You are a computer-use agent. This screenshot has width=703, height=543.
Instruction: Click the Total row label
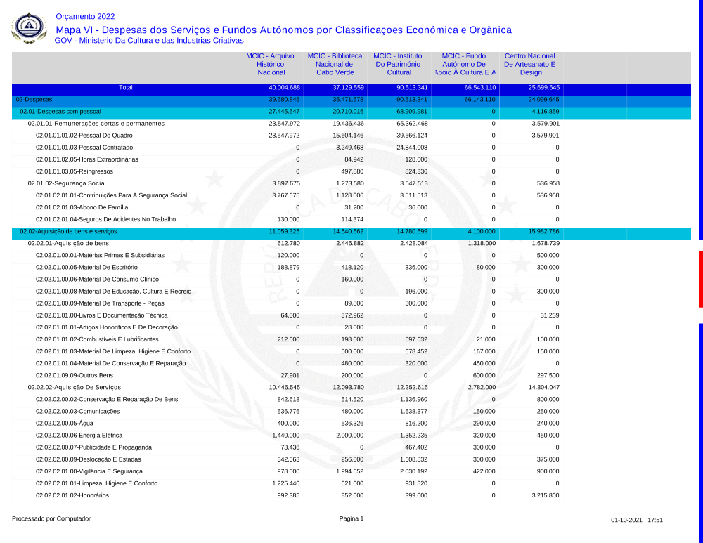(125, 88)
